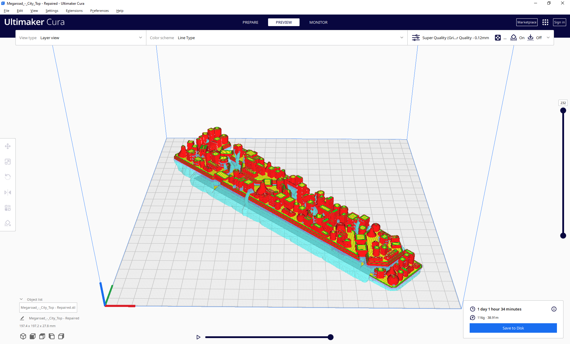Click the adhesion icon showing Off
This screenshot has height=344, width=570.
pyautogui.click(x=531, y=38)
